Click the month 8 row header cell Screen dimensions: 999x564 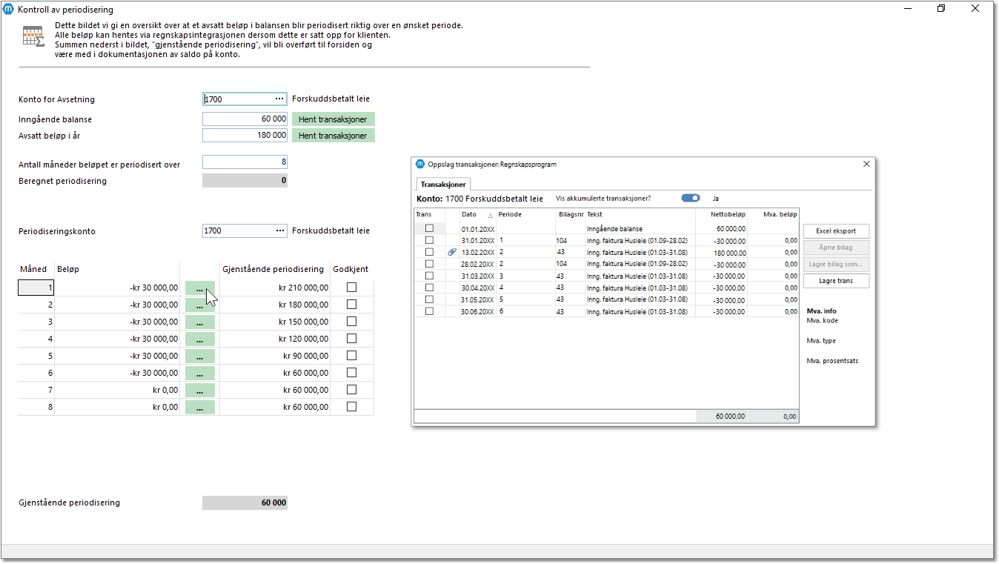click(36, 407)
